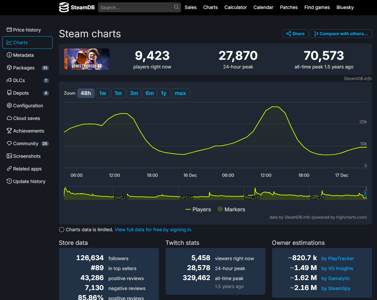The image size is (377, 300).
Task: Click the Update history clock icon
Action: (9, 181)
